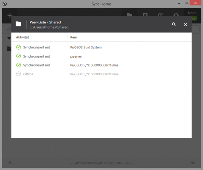
Task: Open activity graph icon in status bar
Action: tap(193, 163)
